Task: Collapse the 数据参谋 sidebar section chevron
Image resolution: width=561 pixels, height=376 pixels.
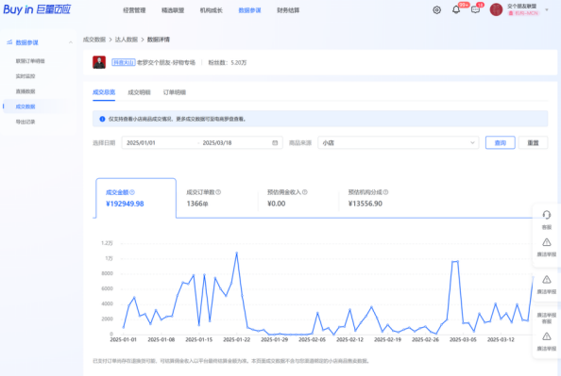Action: click(71, 42)
